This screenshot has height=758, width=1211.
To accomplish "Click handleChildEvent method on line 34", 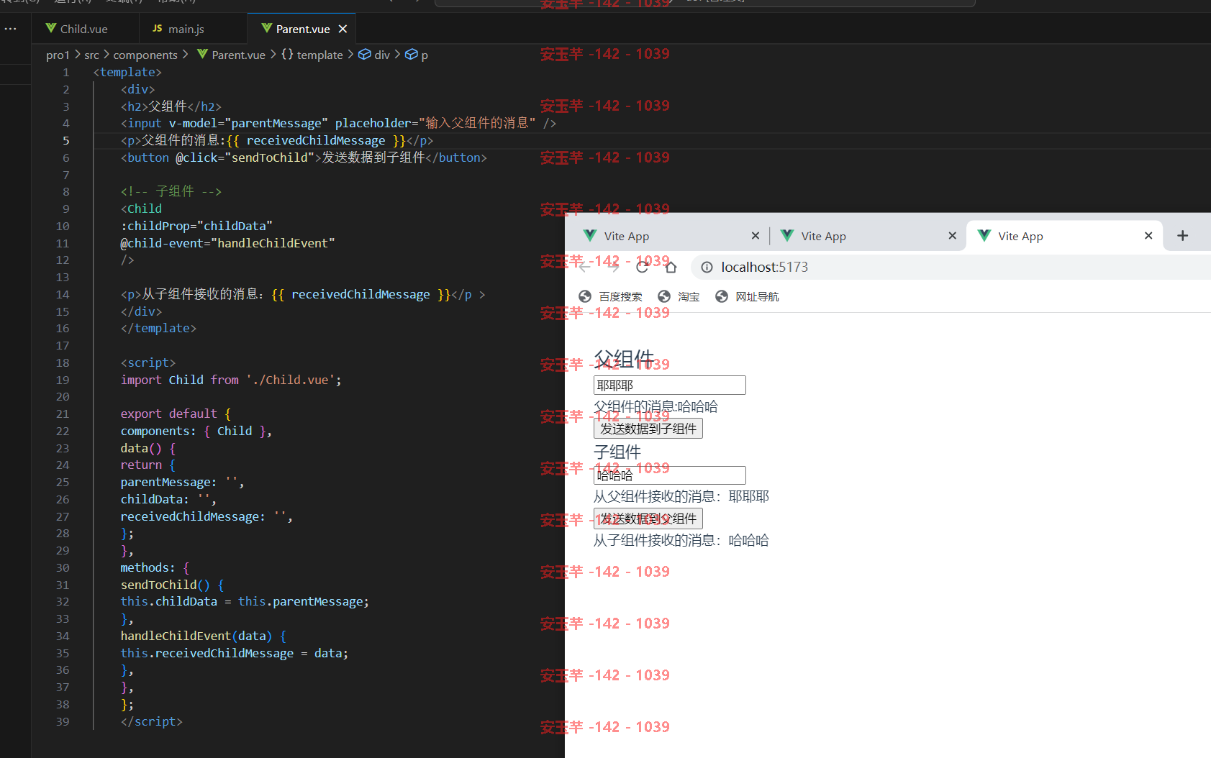I will [x=176, y=636].
